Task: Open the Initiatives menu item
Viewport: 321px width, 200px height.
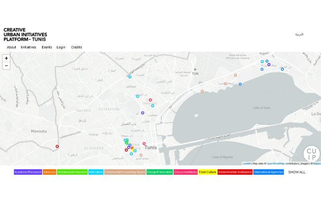Action: (29, 47)
